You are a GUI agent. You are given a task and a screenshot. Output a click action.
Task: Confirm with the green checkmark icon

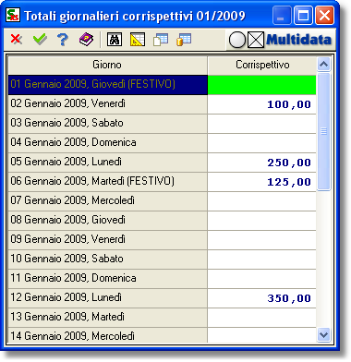[x=40, y=40]
